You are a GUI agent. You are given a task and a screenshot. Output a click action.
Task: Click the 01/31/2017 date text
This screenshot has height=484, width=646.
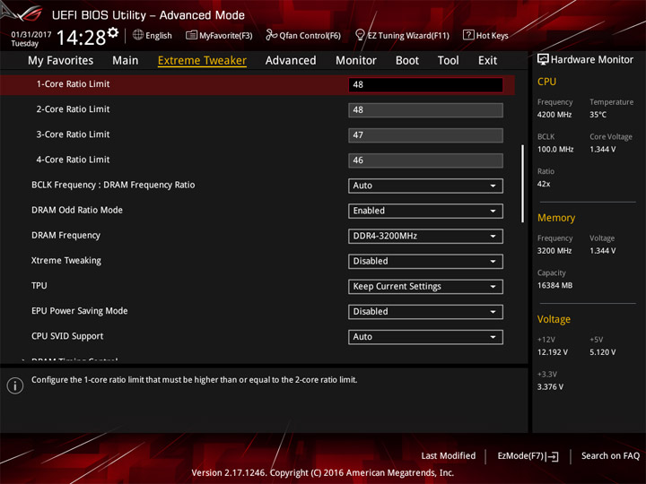(31, 34)
